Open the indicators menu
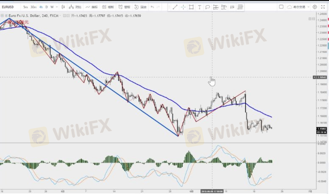The image size is (329, 194). [92, 7]
